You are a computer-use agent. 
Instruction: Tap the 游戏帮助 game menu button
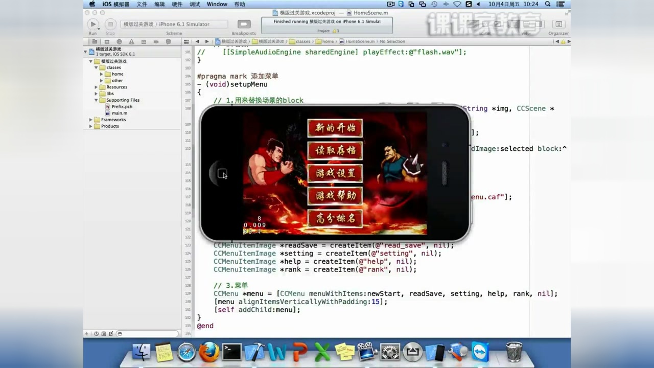tap(335, 196)
